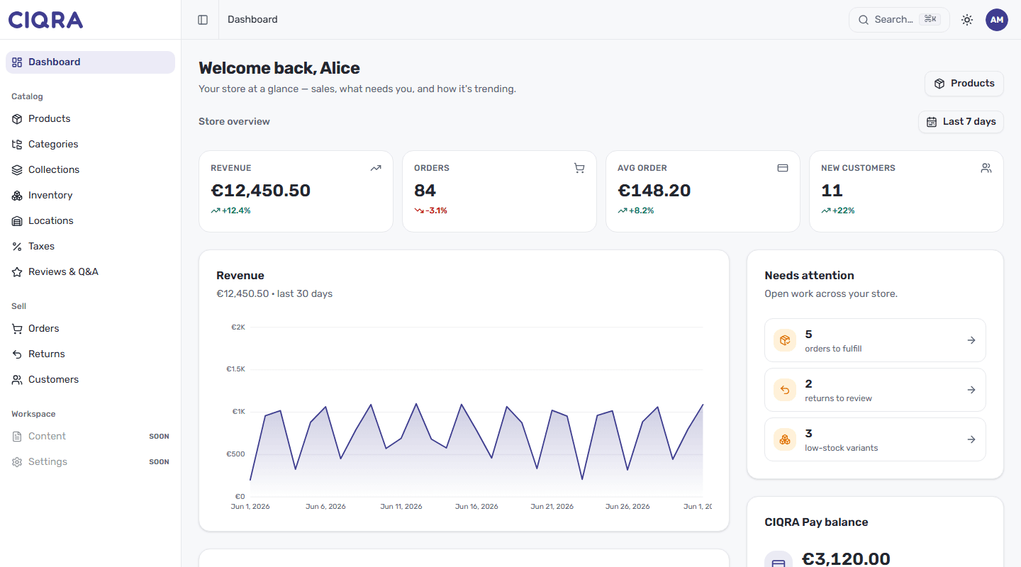
Task: Click the Avg Order card credit-card icon
Action: point(783,169)
